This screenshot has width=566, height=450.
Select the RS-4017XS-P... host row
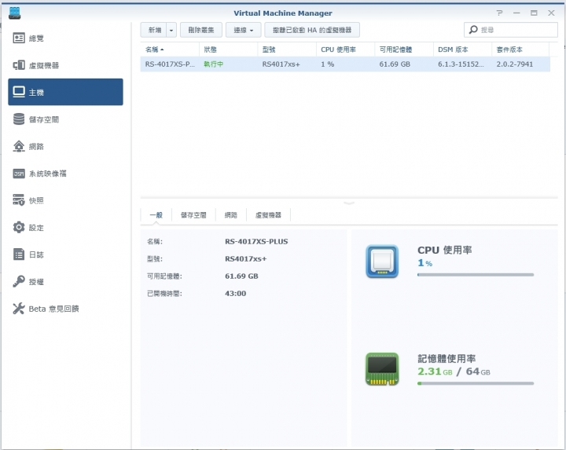tap(345, 64)
